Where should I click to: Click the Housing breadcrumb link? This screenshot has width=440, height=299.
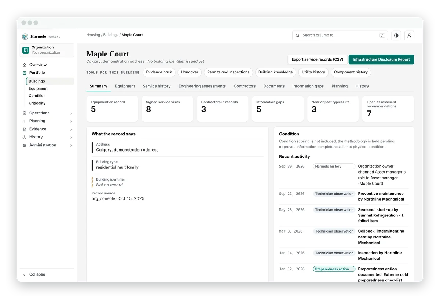(x=93, y=35)
